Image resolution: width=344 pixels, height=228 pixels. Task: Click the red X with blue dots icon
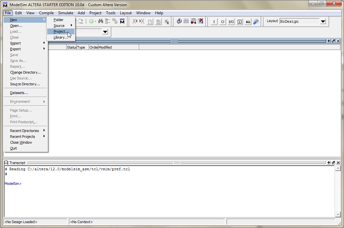pyautogui.click(x=167, y=22)
